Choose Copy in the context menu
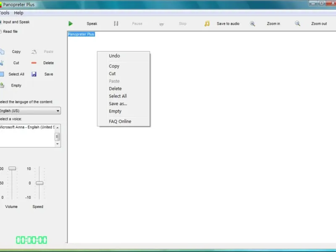Image resolution: width=336 pixels, height=252 pixels. [x=123, y=66]
